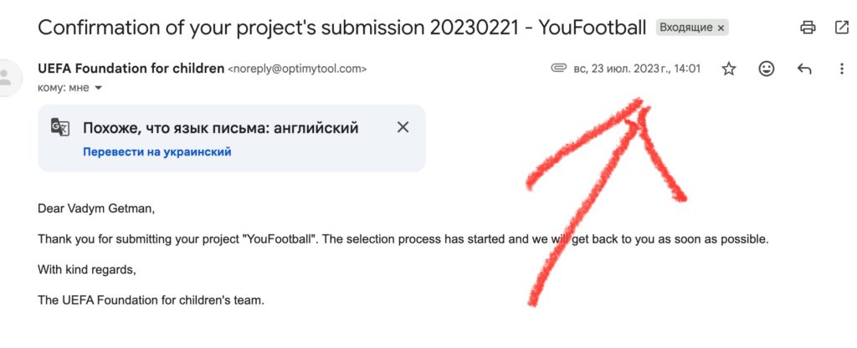This screenshot has height=348, width=857.
Task: Open the three-dot more options menu
Action: coord(842,69)
